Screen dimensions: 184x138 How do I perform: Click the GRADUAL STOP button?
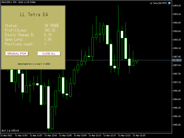(17, 54)
